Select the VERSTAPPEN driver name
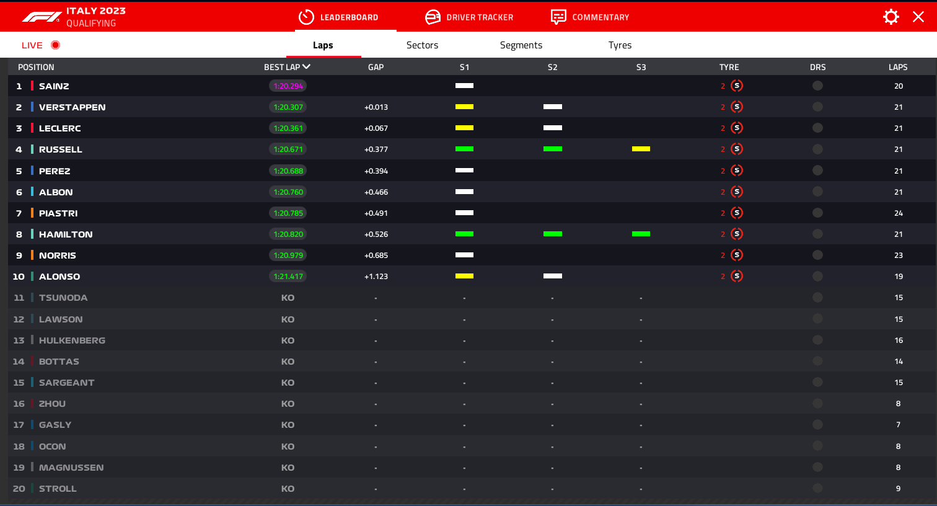 pyautogui.click(x=72, y=107)
